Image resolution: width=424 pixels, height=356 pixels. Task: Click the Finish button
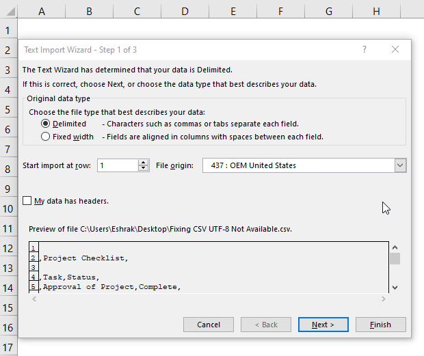click(x=380, y=325)
